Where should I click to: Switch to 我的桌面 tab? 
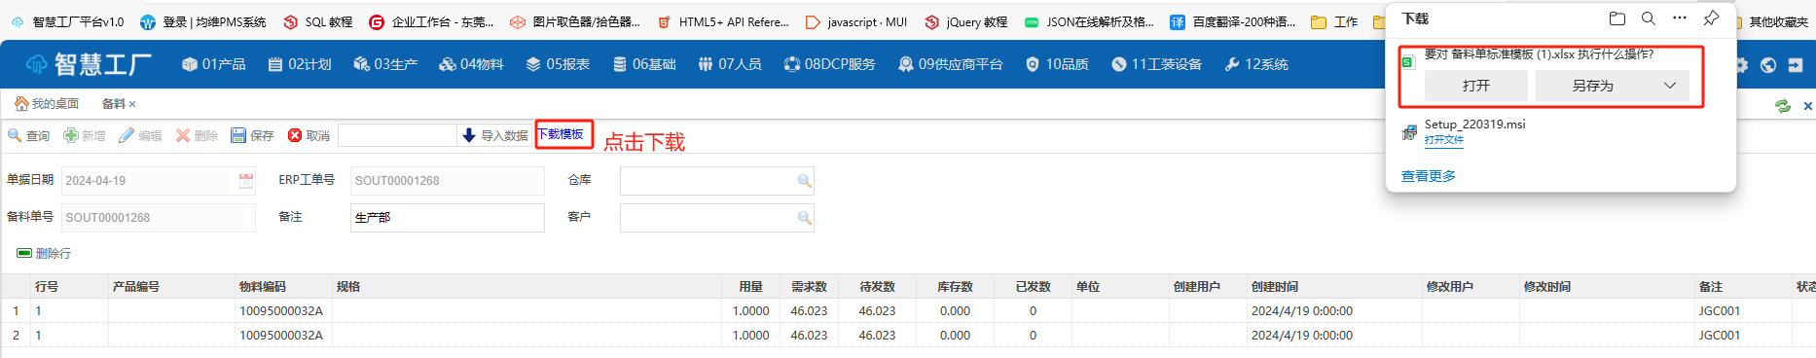click(x=47, y=103)
